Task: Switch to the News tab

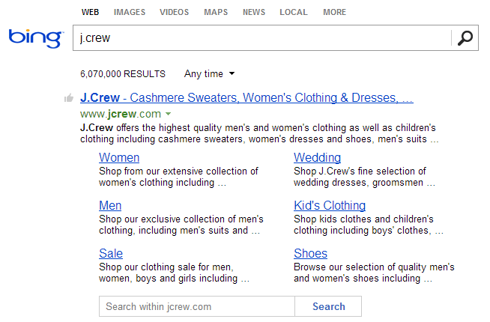Action: pos(254,12)
